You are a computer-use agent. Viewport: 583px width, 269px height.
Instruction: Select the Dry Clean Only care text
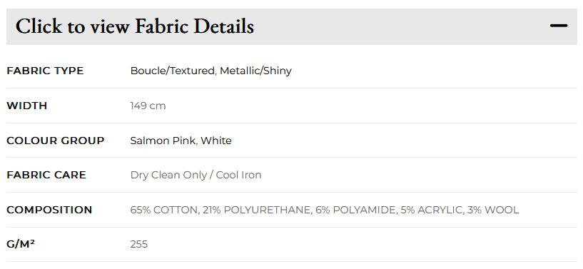point(168,175)
